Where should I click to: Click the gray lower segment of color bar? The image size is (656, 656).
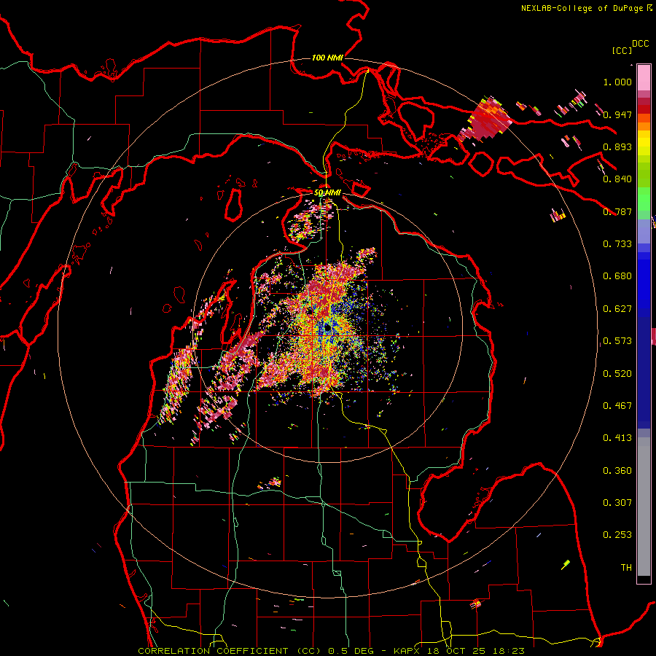point(644,507)
